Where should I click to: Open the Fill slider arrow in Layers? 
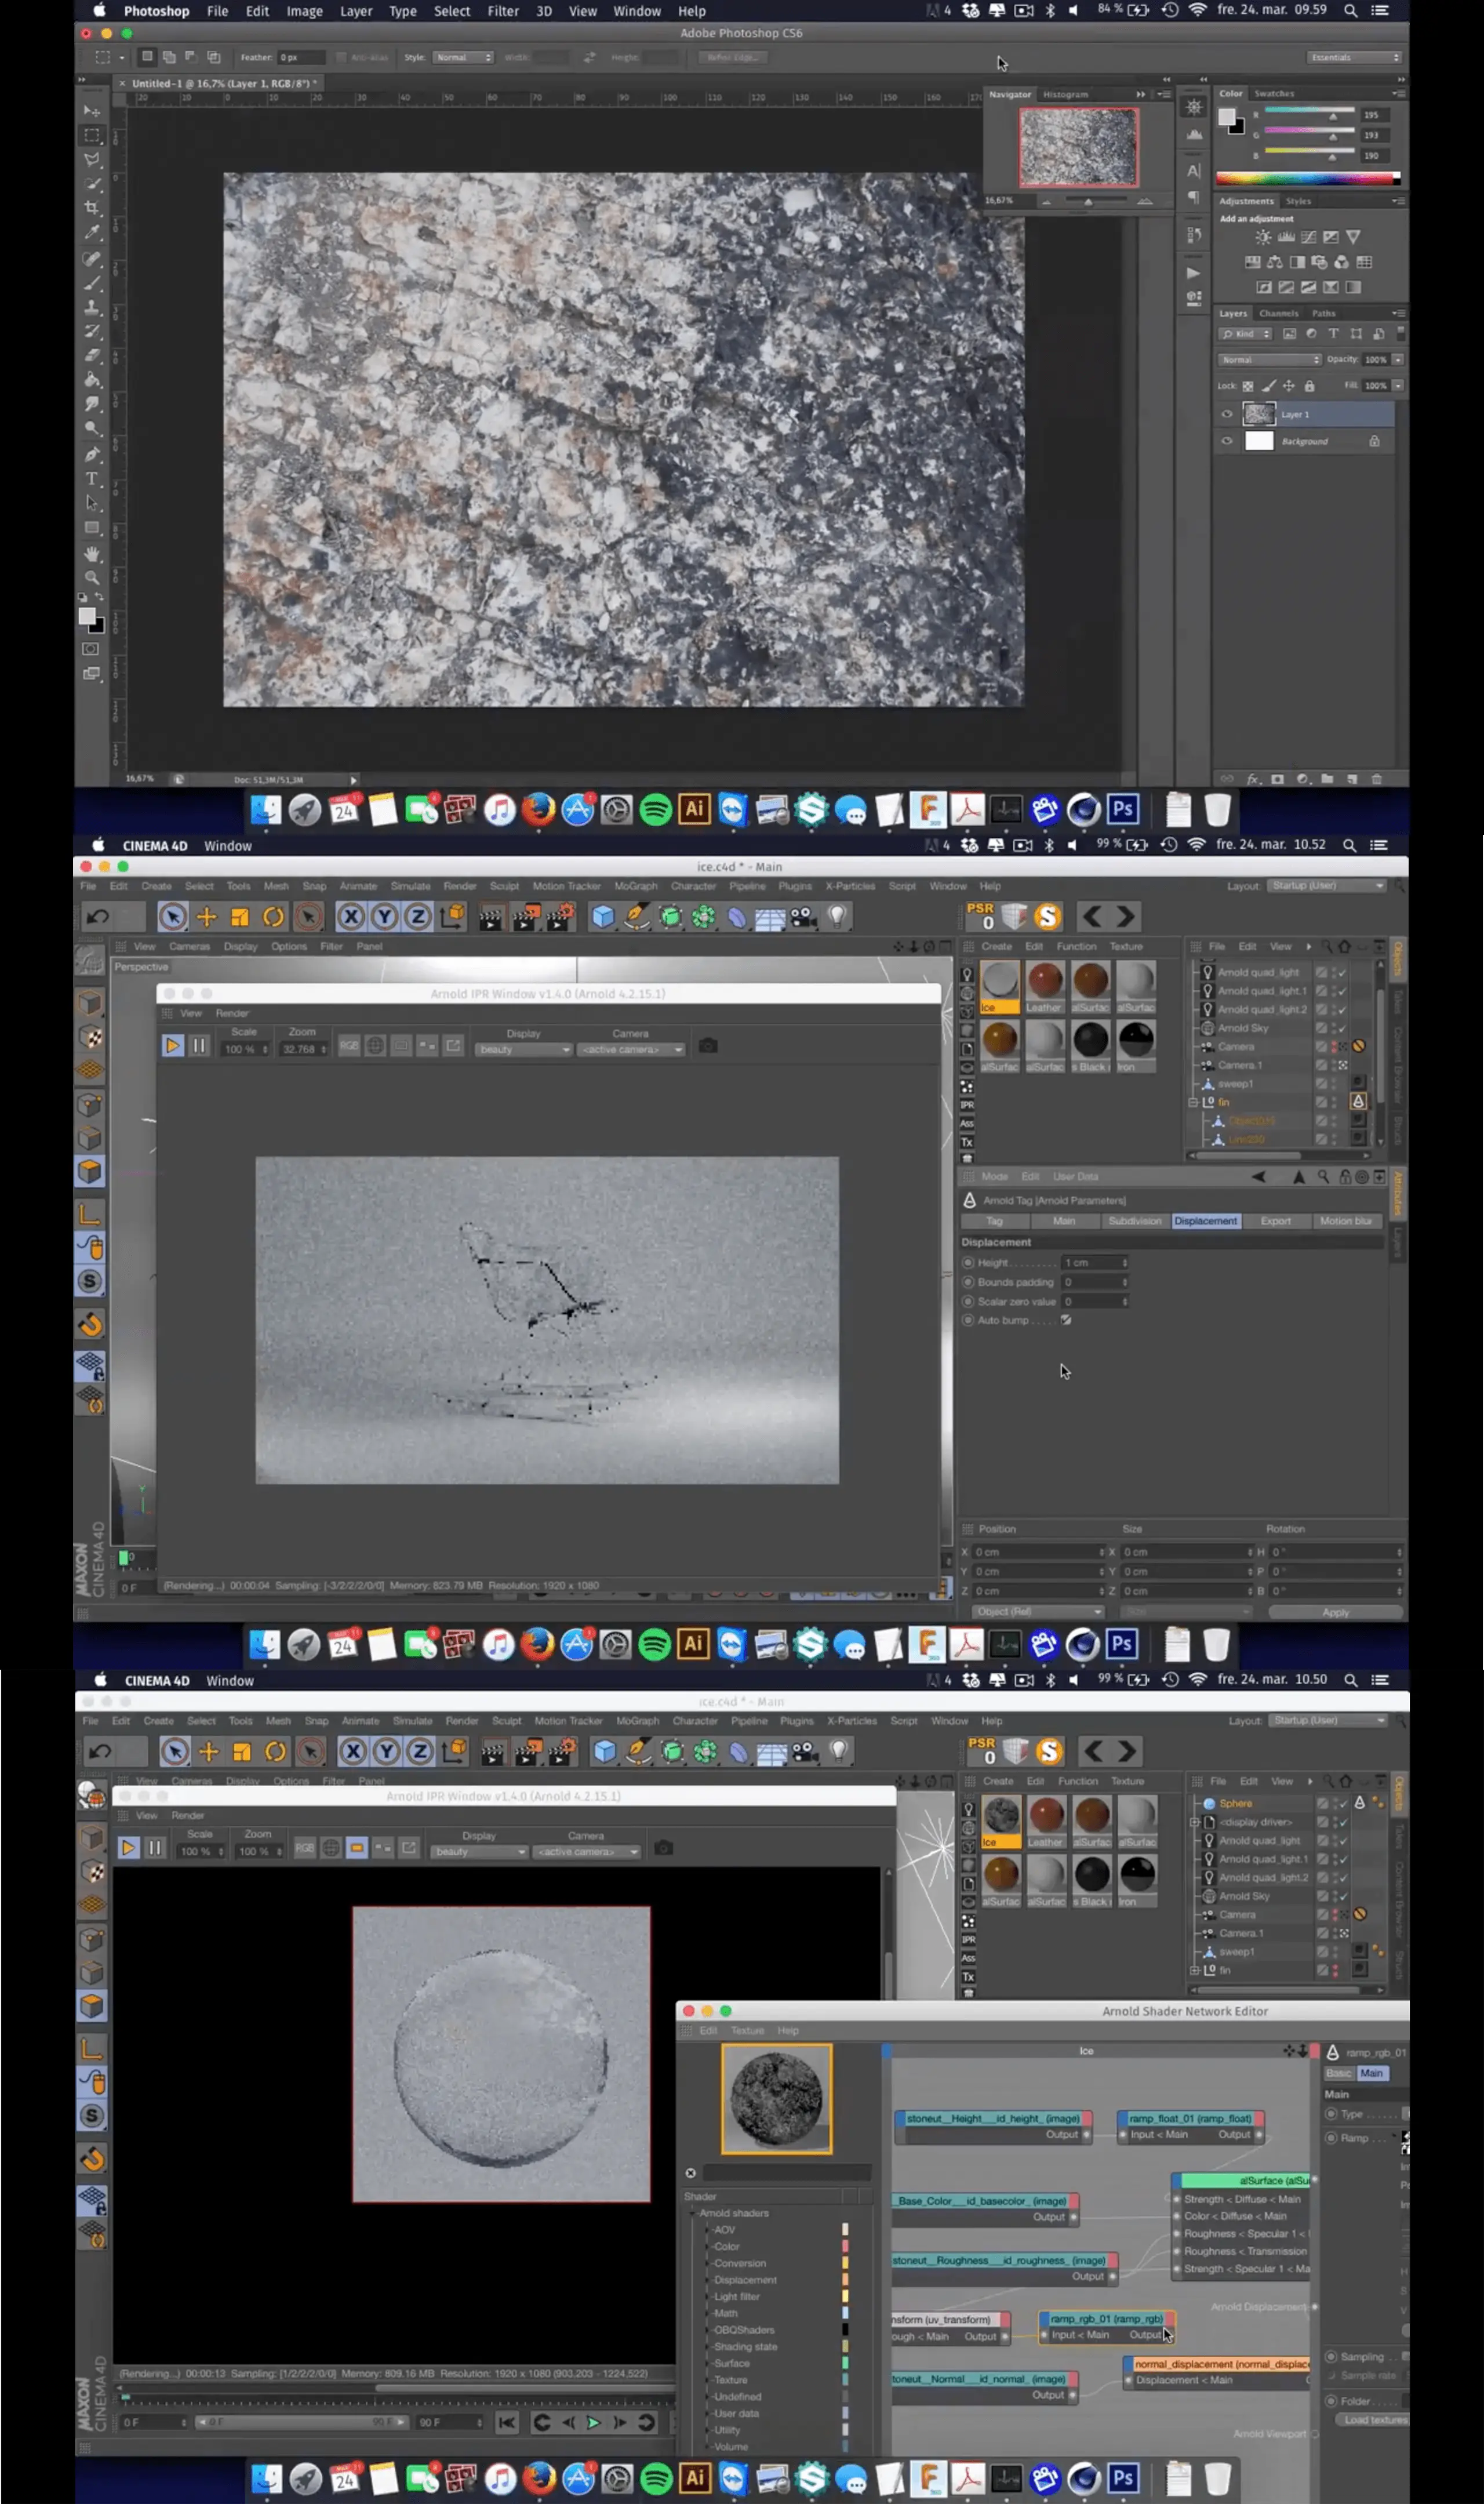[x=1398, y=385]
